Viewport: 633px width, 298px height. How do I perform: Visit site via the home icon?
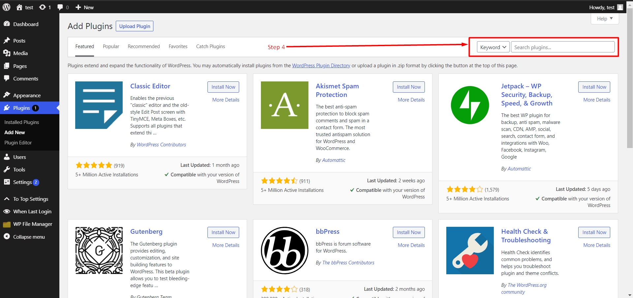[19, 7]
